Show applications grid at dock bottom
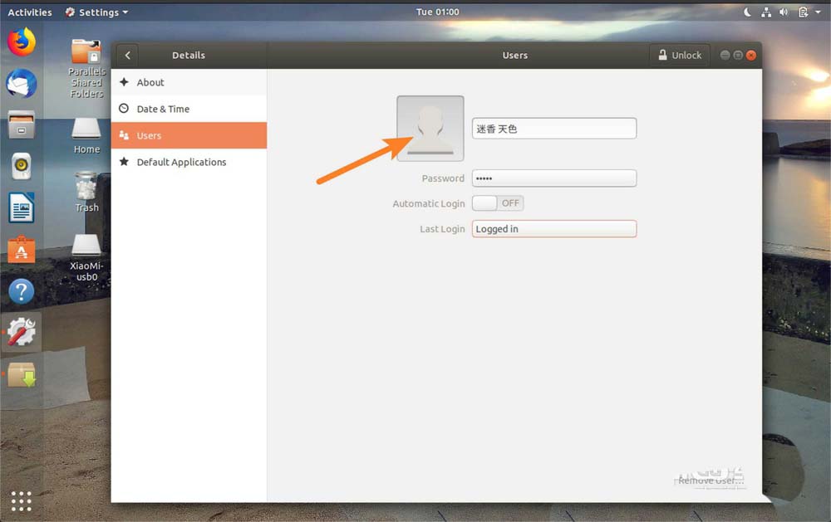 (x=22, y=500)
